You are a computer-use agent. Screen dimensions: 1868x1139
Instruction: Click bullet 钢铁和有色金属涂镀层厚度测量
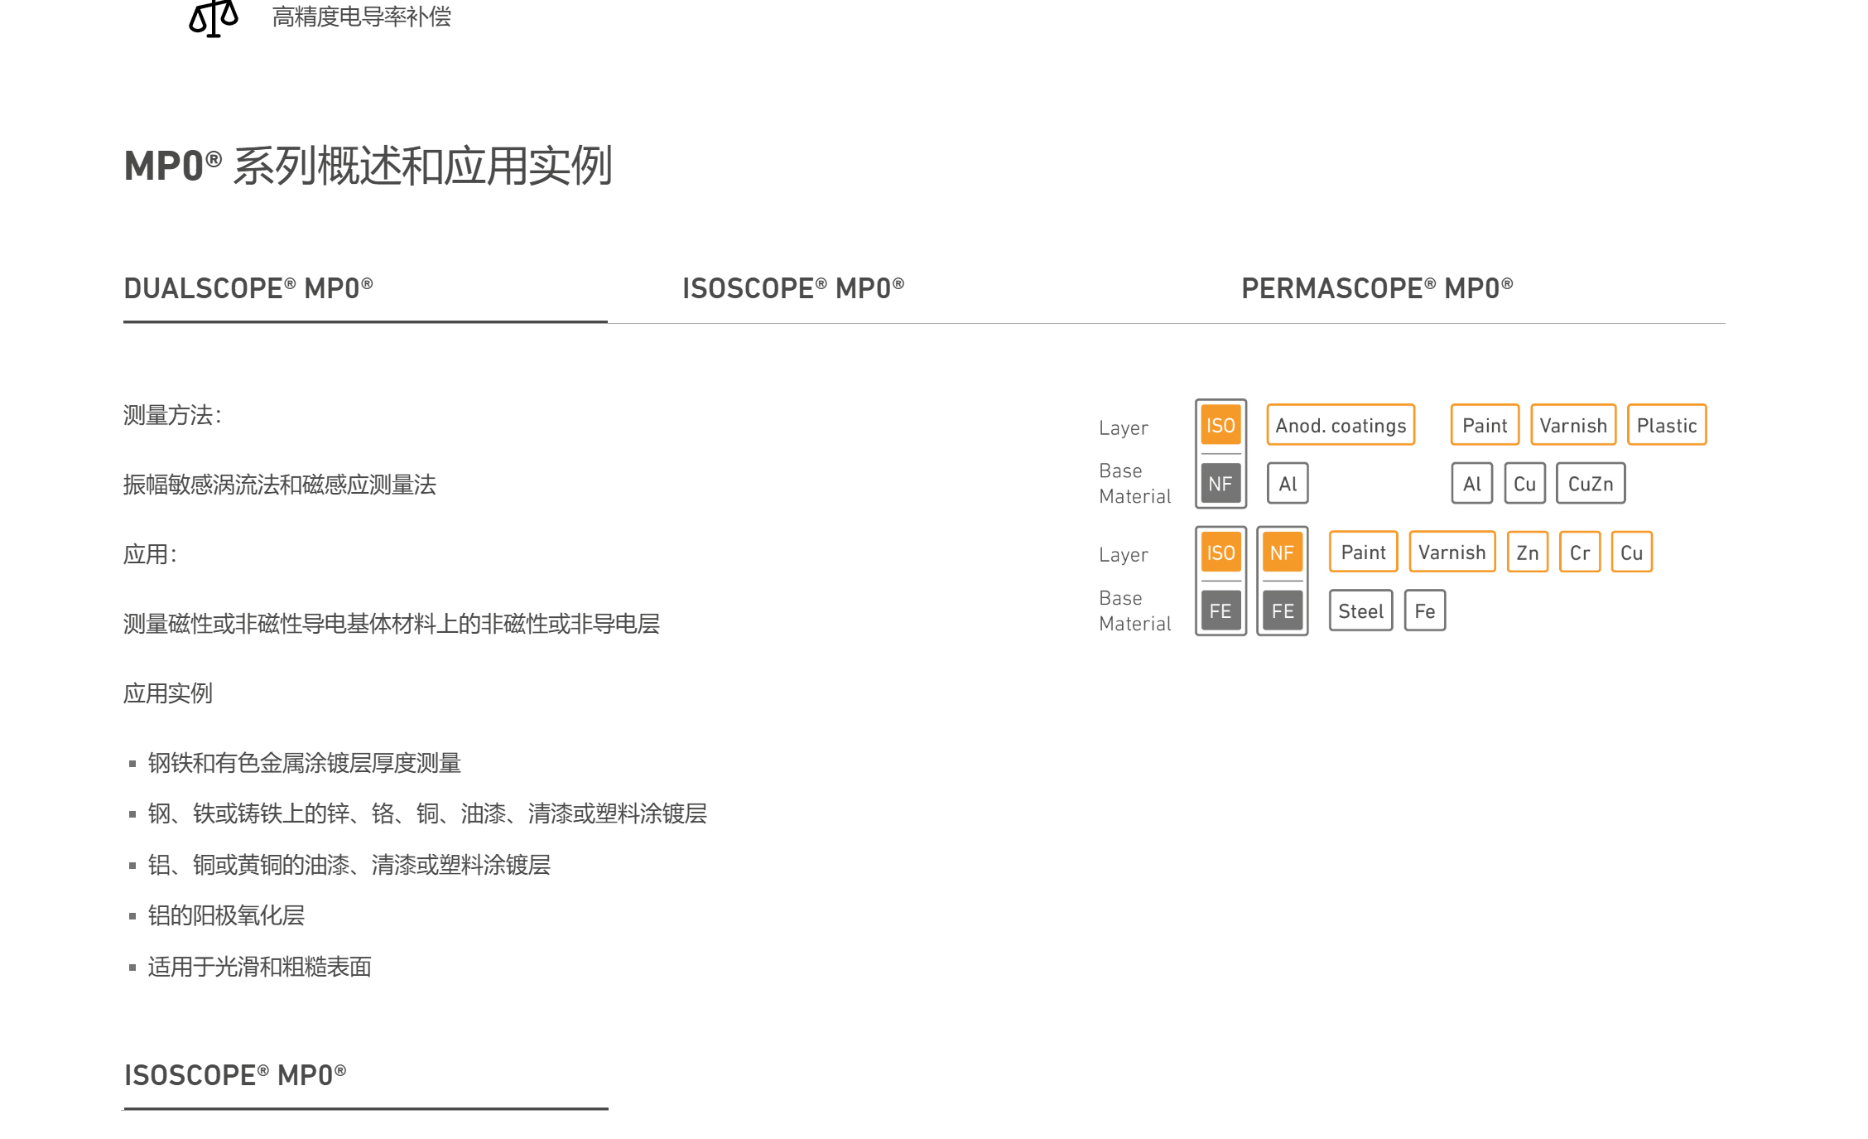pyautogui.click(x=305, y=763)
